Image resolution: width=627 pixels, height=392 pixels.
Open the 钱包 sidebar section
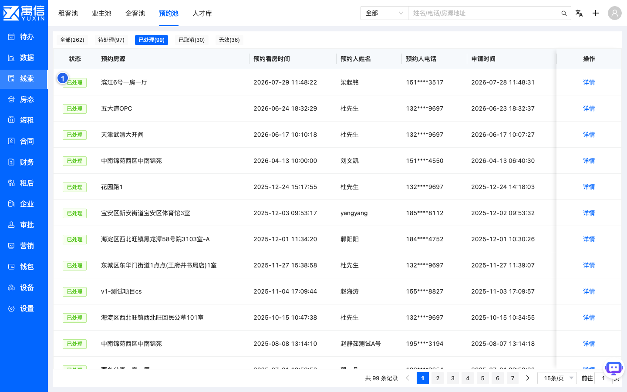[24, 267]
